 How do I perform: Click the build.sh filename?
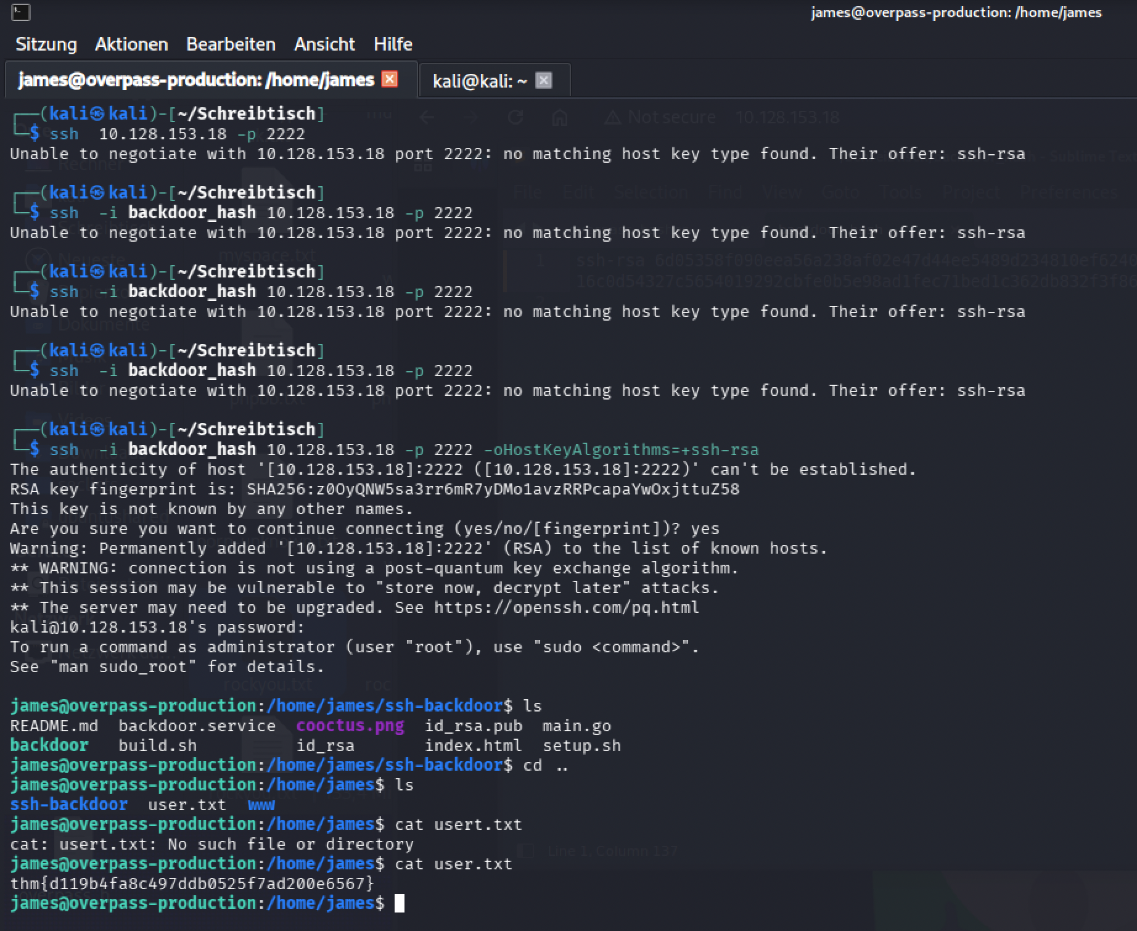point(157,745)
